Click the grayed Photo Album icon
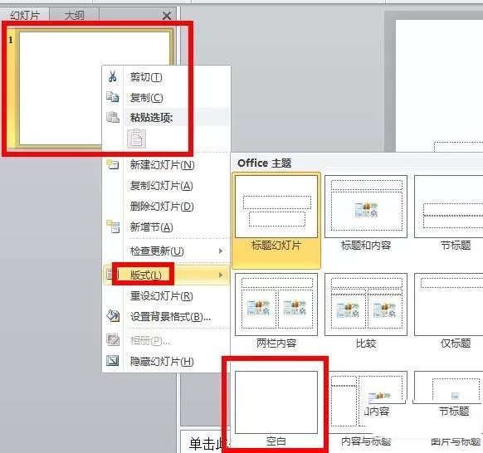483x453 pixels. coord(113,339)
